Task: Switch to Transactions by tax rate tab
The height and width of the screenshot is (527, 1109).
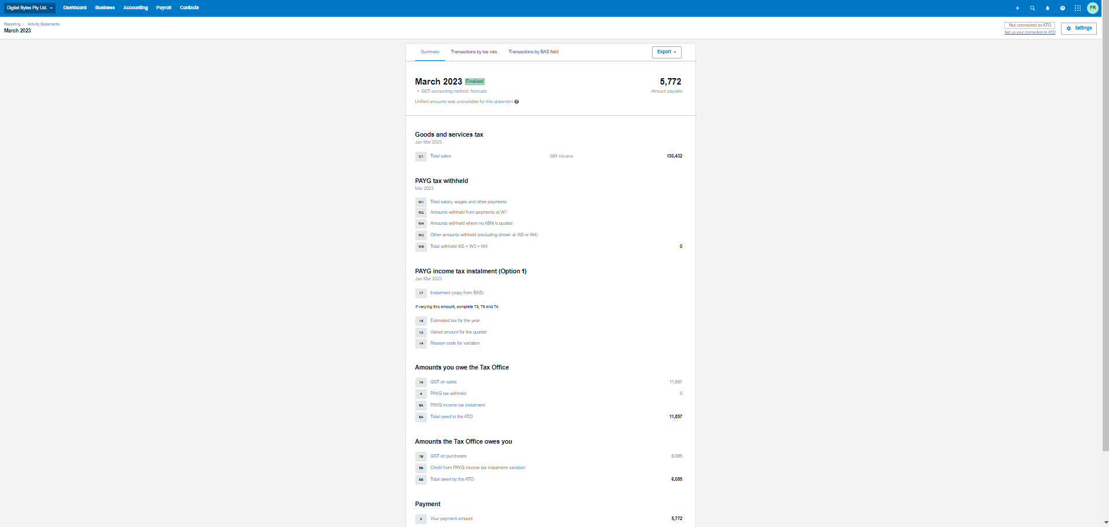Action: pyautogui.click(x=474, y=52)
